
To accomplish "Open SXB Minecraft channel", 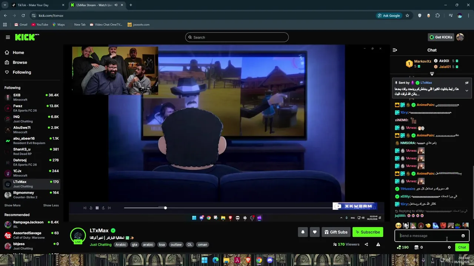I will (31, 97).
